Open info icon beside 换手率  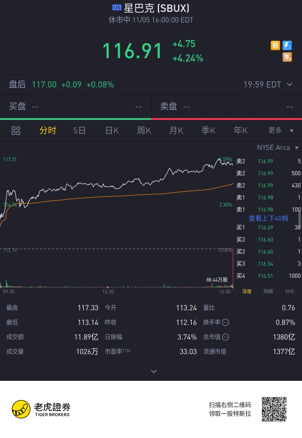click(226, 322)
